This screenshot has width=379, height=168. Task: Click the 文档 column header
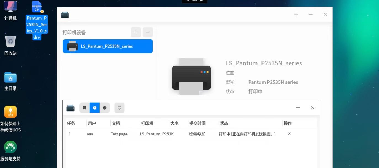pos(116,124)
